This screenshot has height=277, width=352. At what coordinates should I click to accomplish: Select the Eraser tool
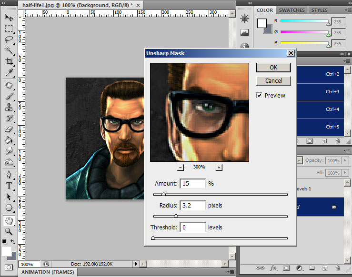click(x=9, y=129)
